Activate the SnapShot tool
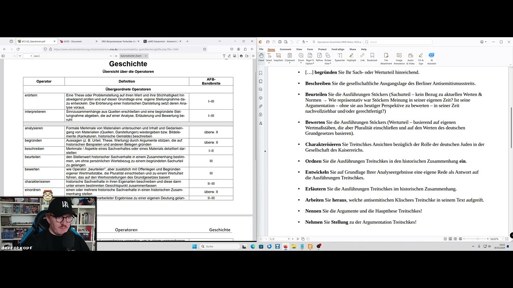The height and width of the screenshot is (288, 513). point(278,57)
